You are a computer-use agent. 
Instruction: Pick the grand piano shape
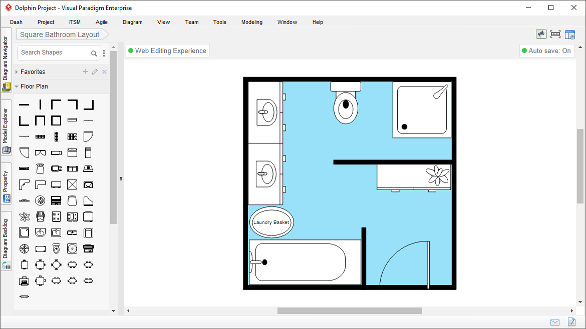click(x=88, y=201)
